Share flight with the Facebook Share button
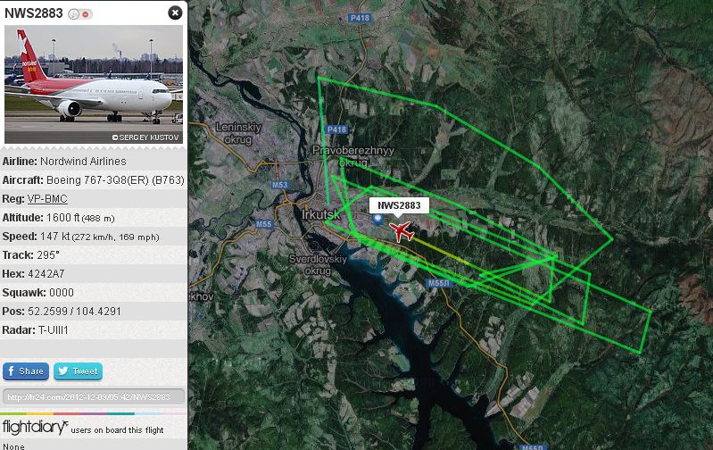713x450 pixels. [26, 371]
